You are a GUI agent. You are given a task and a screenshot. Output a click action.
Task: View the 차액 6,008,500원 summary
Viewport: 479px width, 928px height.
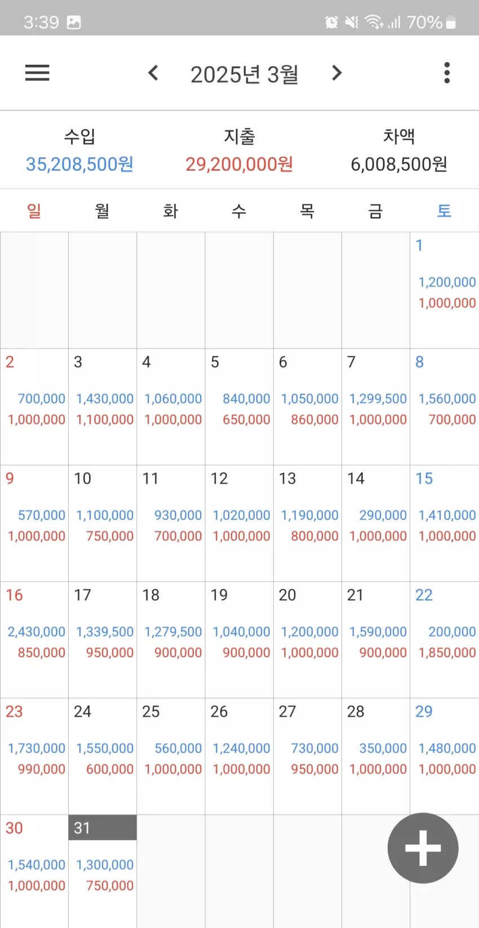click(399, 151)
